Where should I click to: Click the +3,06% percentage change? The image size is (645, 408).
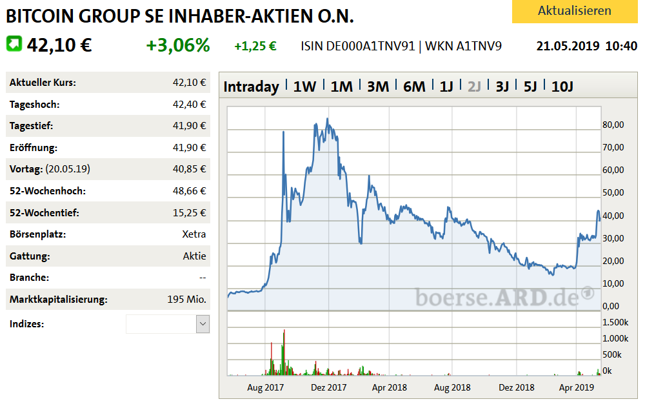point(178,45)
